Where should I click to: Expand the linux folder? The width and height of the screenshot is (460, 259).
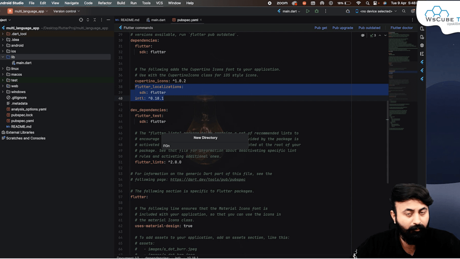coord(3,68)
